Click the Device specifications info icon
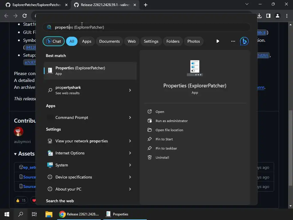 tap(50, 177)
